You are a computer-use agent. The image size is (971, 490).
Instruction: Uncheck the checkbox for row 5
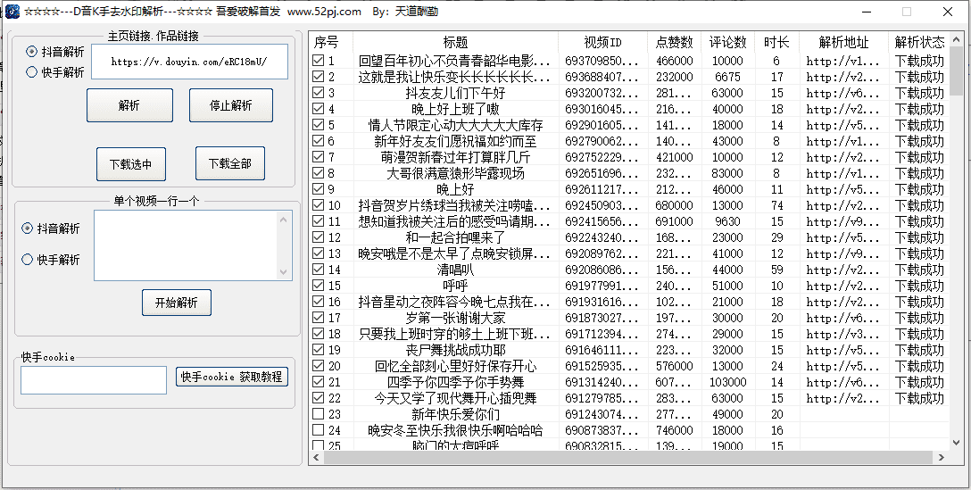(319, 125)
